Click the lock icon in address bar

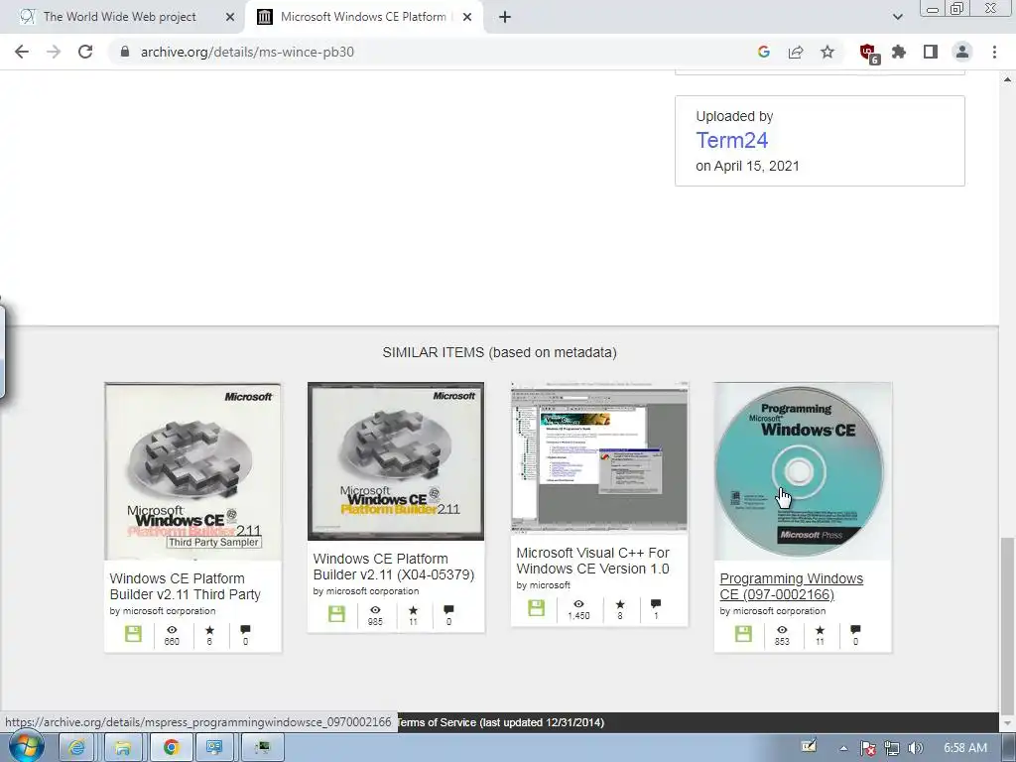[125, 52]
